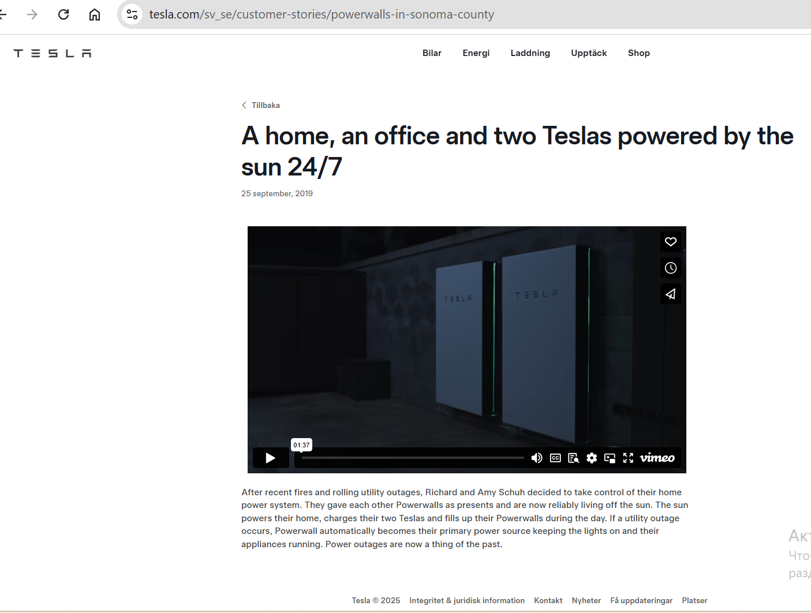
Task: Open Kontakt footer link
Action: click(x=548, y=600)
